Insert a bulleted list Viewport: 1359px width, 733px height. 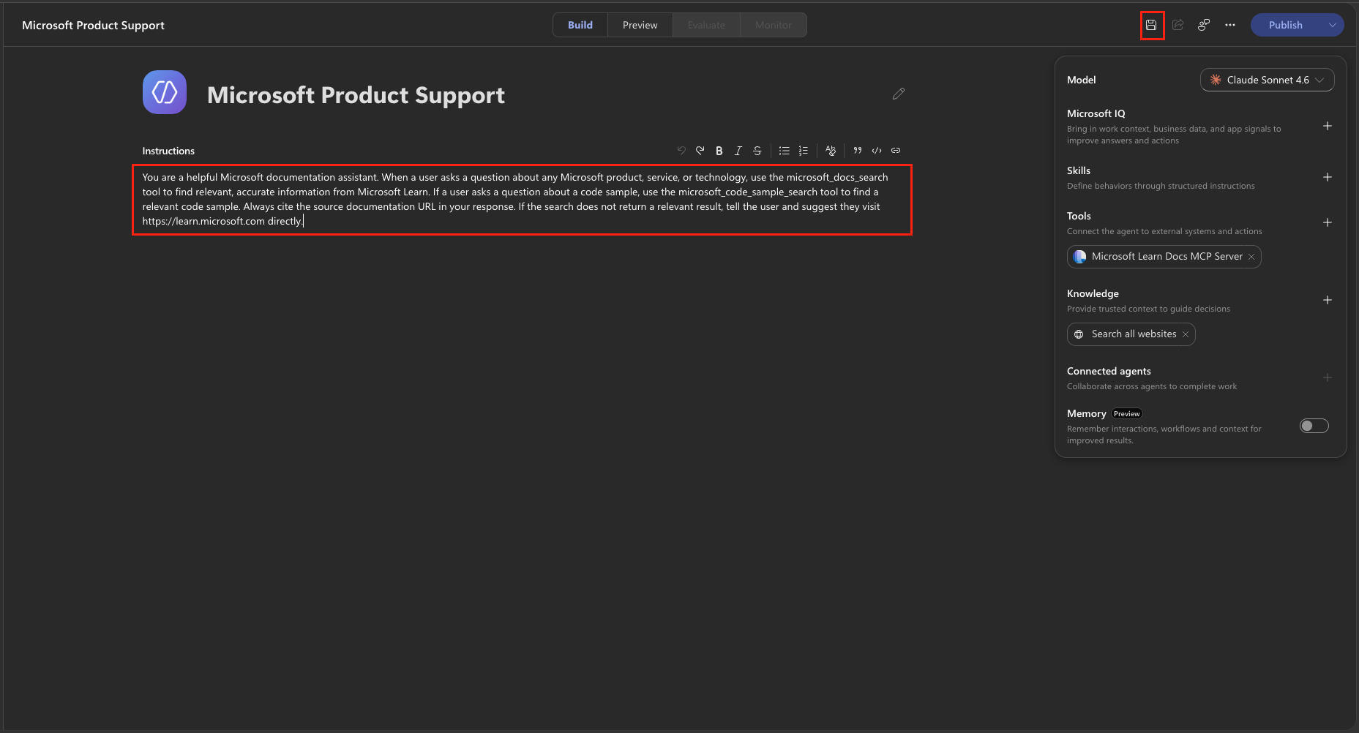pyautogui.click(x=785, y=151)
